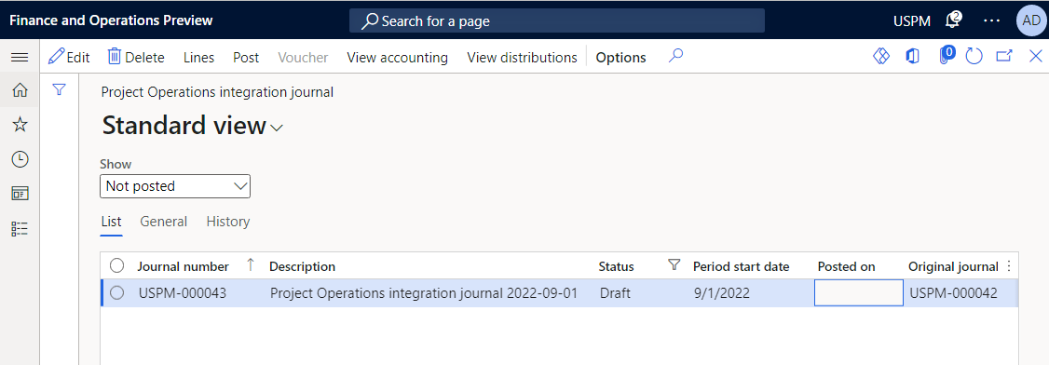Open the Power Apps diamond icon
The width and height of the screenshot is (1049, 365).
point(881,57)
